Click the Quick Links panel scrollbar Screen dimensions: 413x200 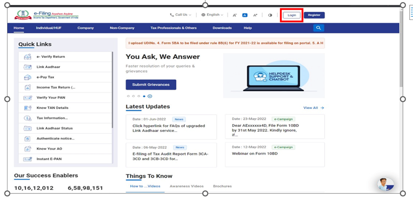point(113,88)
